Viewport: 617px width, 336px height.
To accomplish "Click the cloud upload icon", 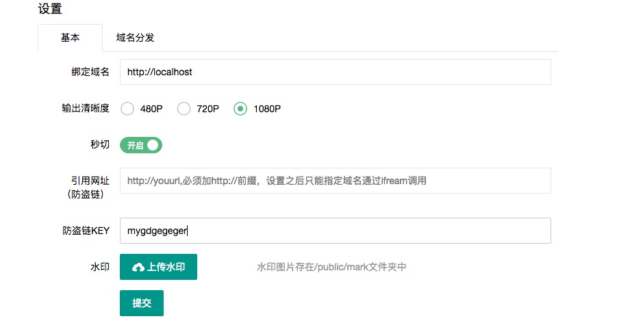I will point(138,268).
